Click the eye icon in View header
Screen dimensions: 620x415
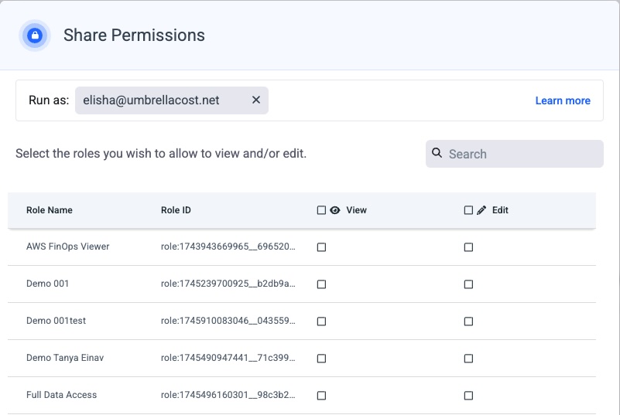point(335,210)
